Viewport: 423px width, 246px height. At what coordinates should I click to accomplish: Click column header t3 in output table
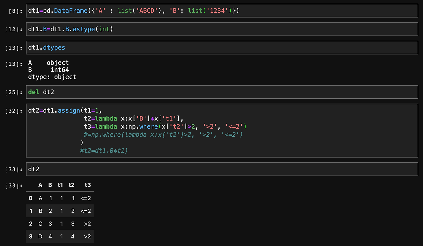[88, 185]
